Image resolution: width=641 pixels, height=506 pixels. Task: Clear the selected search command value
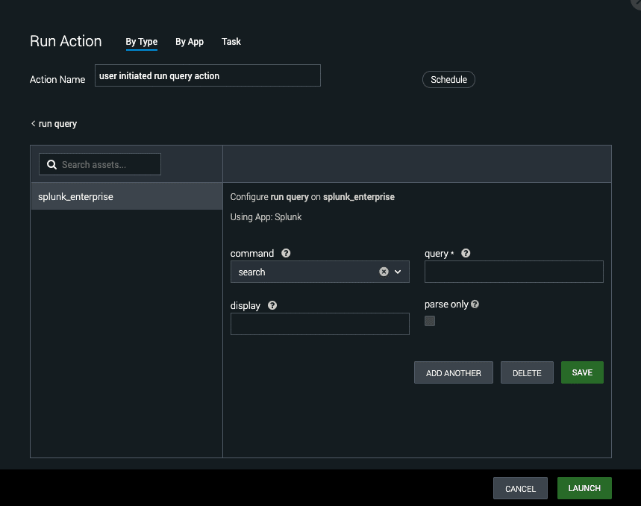tap(384, 272)
